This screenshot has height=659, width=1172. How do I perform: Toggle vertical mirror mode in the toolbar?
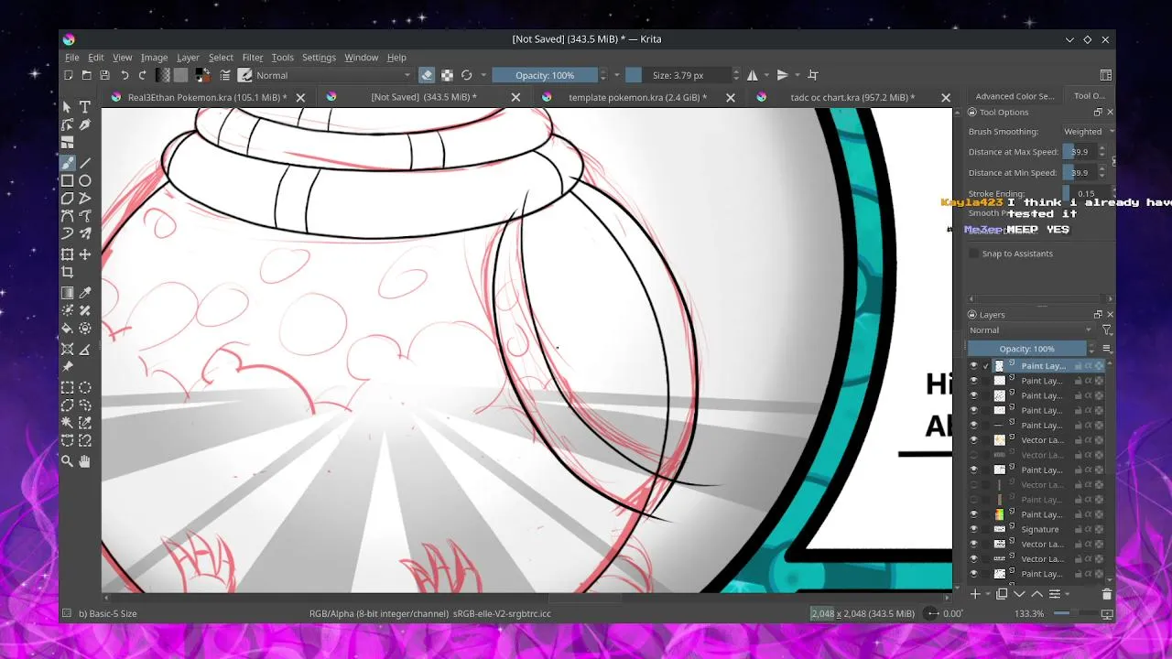click(x=782, y=75)
